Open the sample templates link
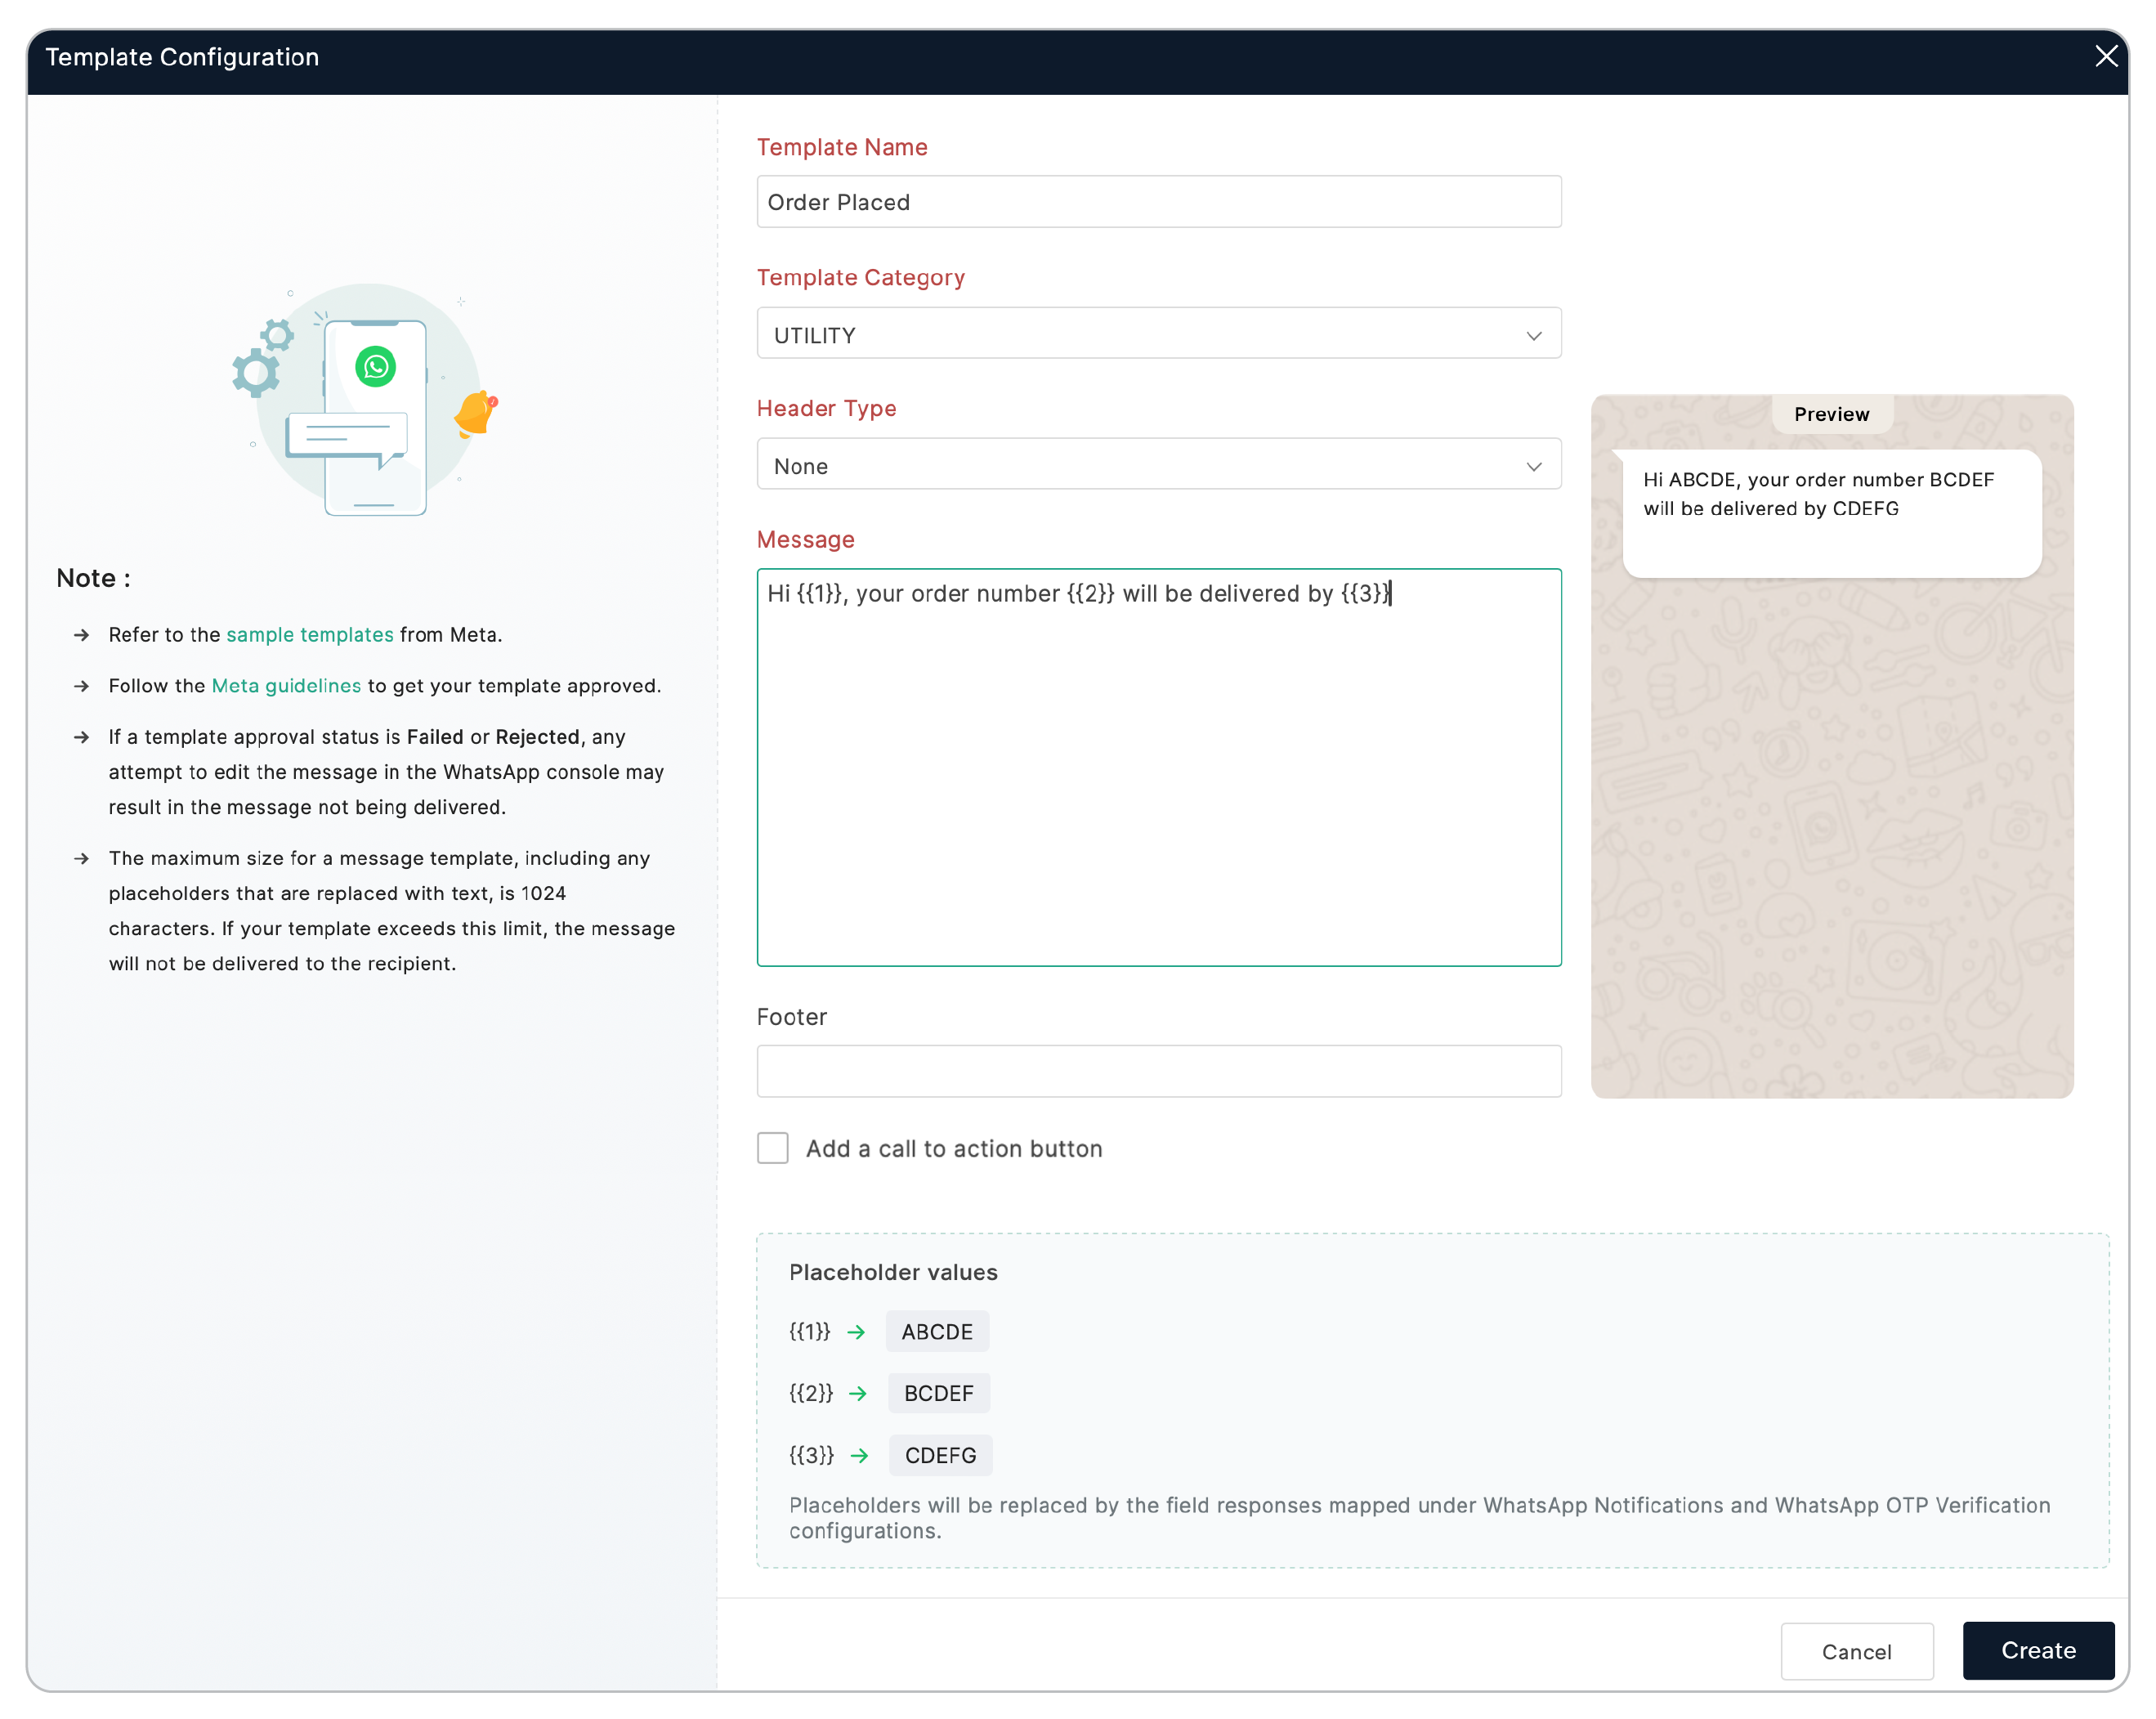This screenshot has height=1719, width=2156. [x=310, y=634]
